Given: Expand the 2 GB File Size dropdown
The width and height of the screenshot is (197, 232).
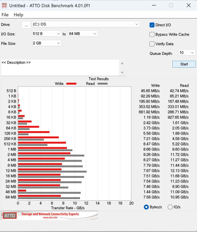Looking at the screenshot, I should [x=47, y=43].
